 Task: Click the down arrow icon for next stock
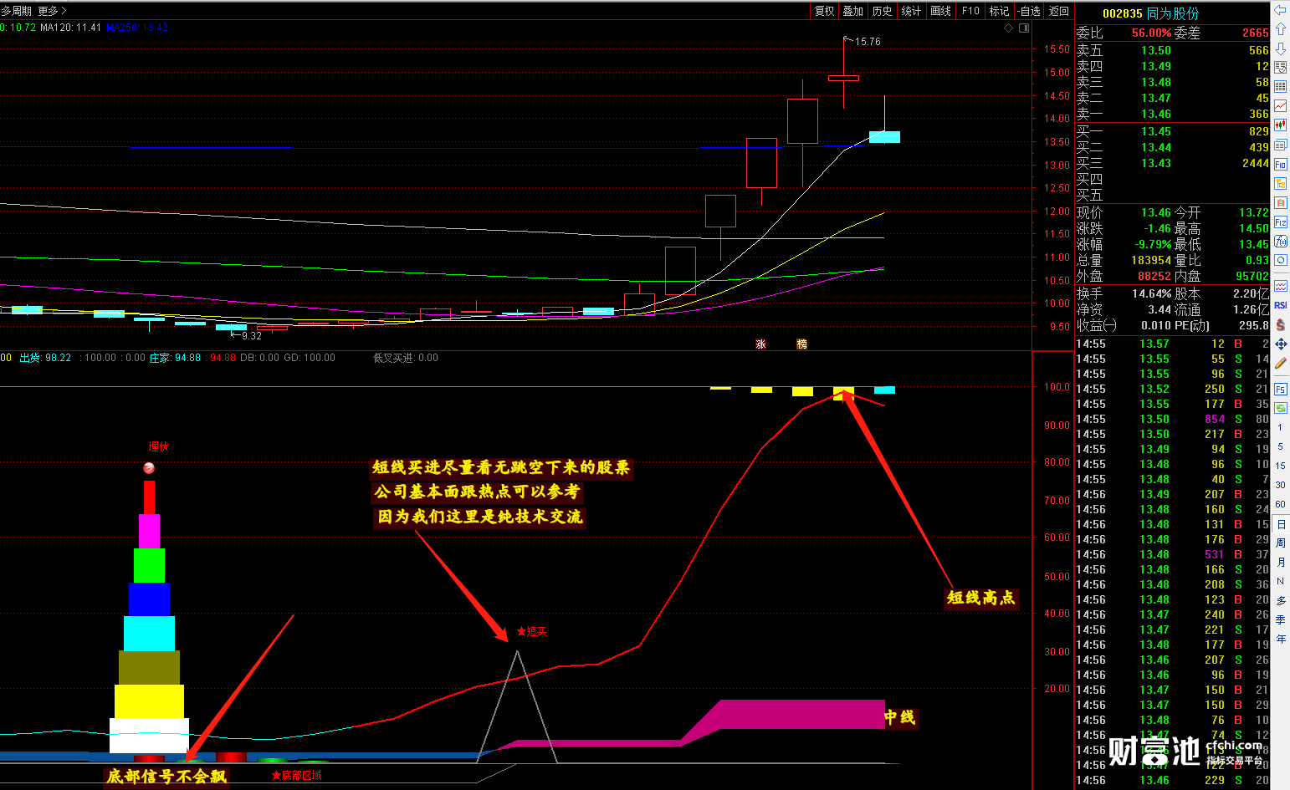[x=1280, y=48]
